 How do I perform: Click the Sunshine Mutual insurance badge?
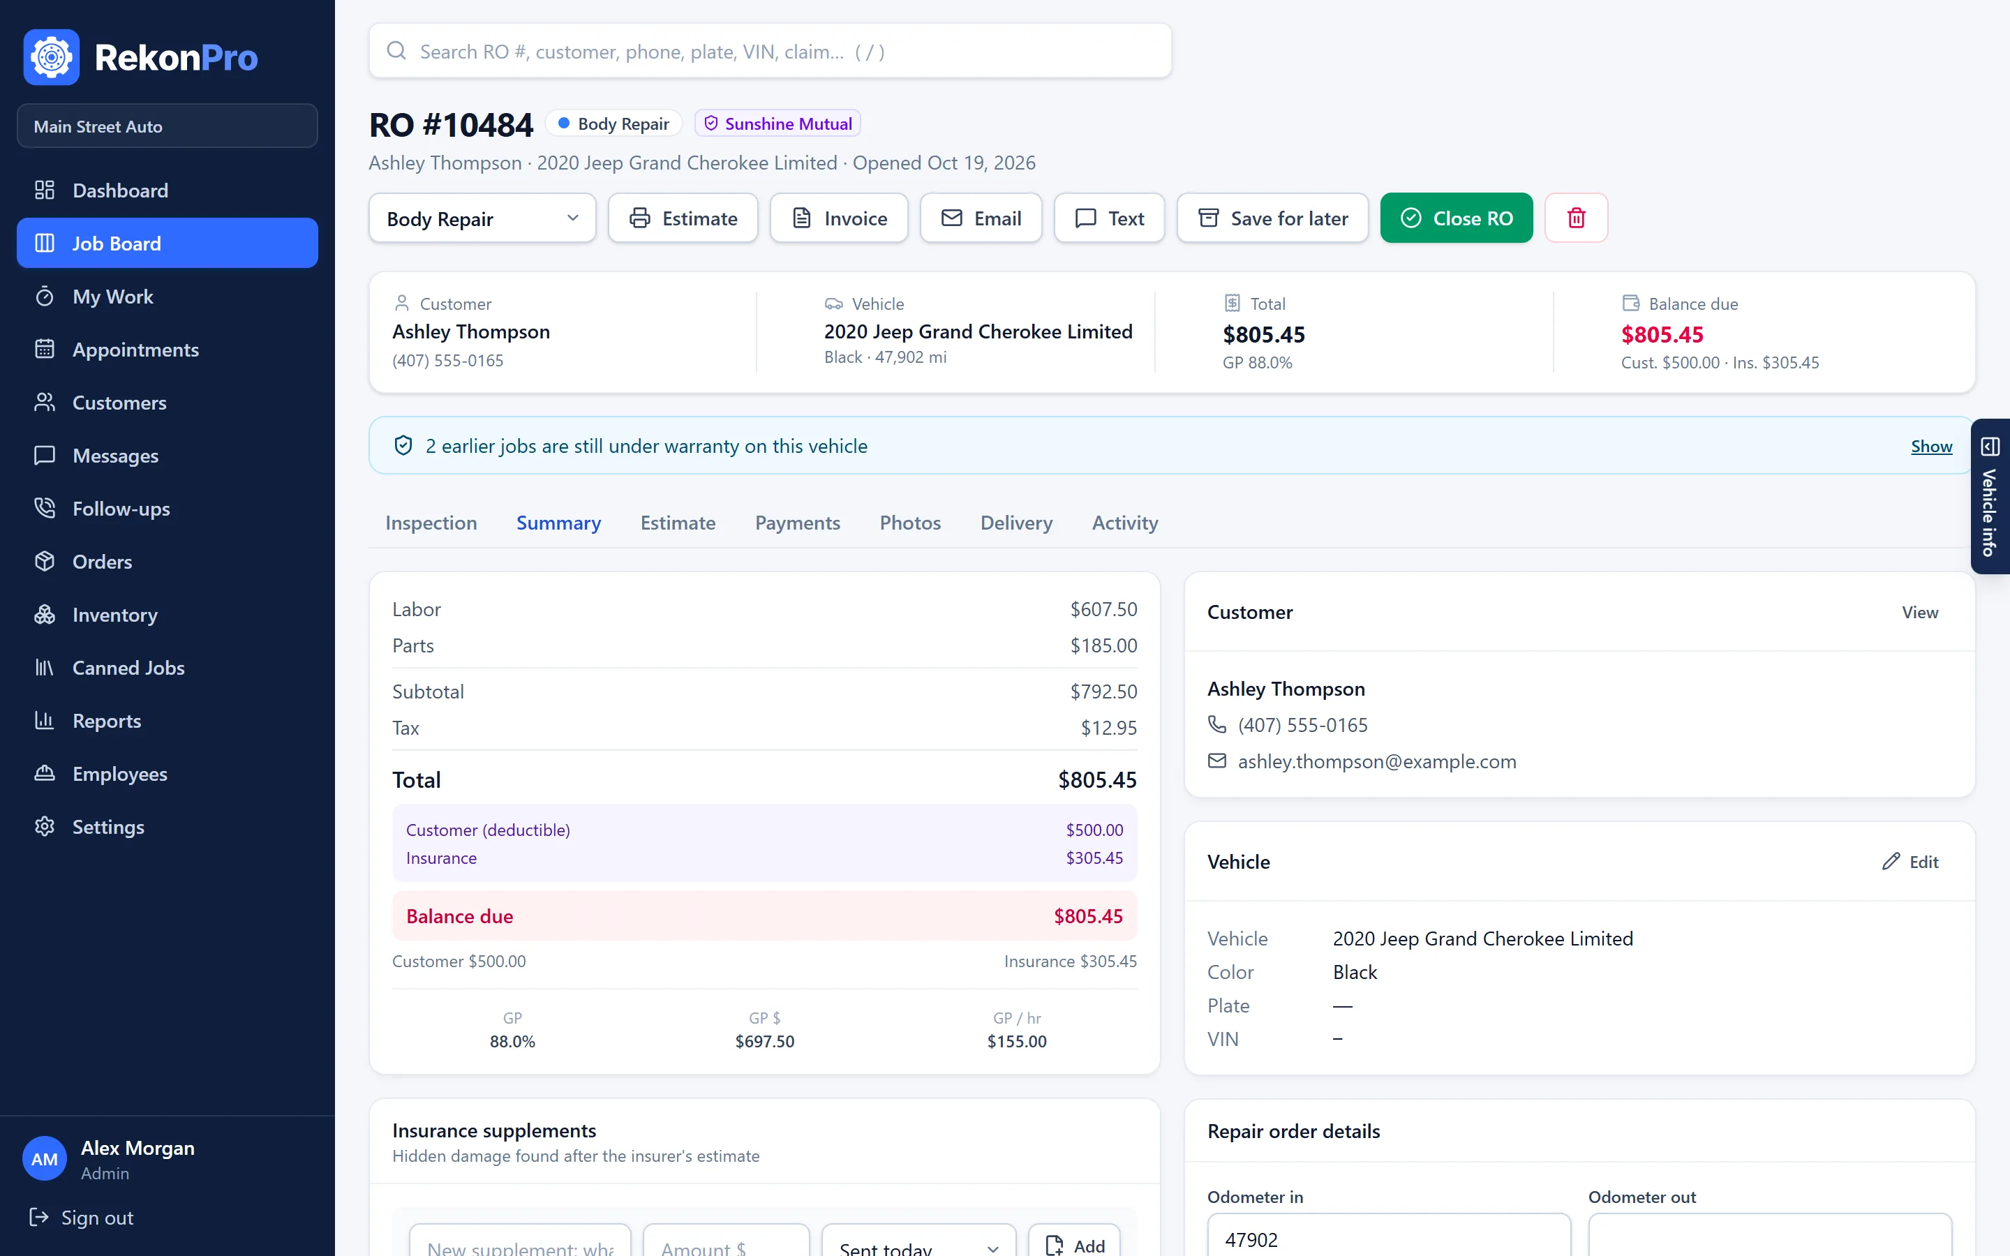[777, 123]
